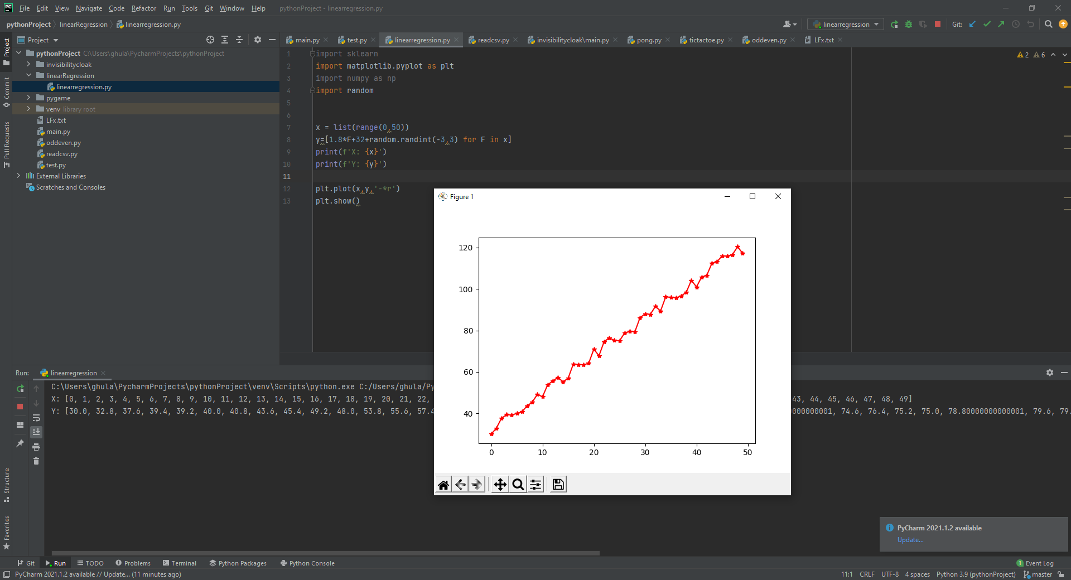Open the Refactor menu

coord(143,8)
